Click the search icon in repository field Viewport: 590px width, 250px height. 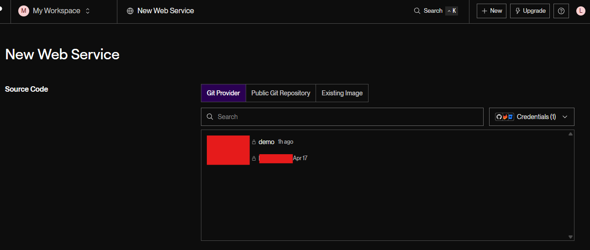coord(210,117)
